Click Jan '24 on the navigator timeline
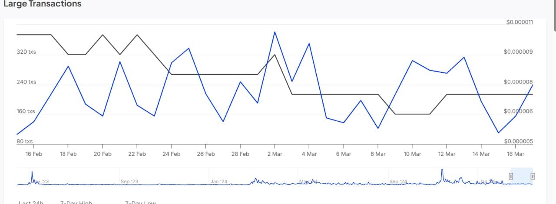This screenshot has height=204, width=556. [x=219, y=182]
